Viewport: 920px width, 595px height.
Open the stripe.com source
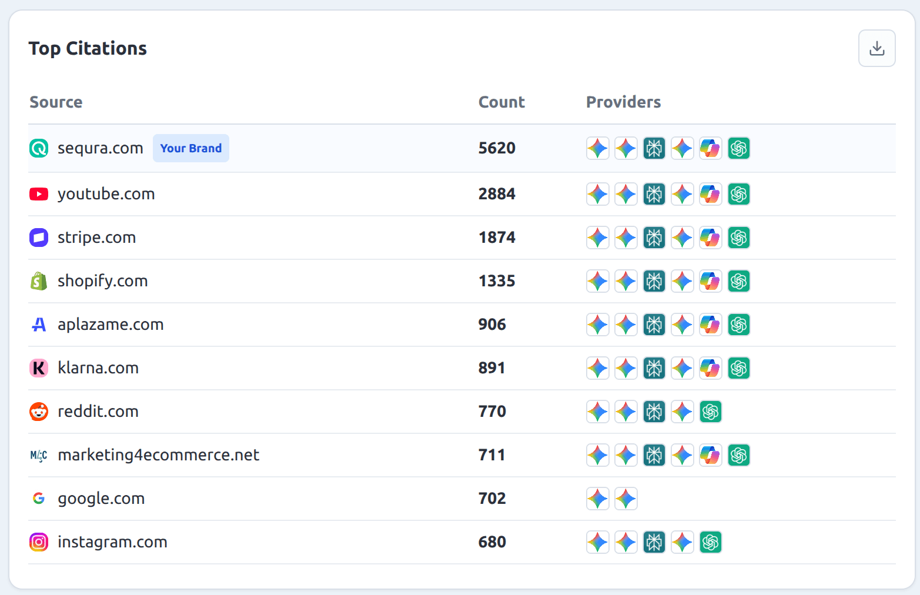[x=97, y=238]
